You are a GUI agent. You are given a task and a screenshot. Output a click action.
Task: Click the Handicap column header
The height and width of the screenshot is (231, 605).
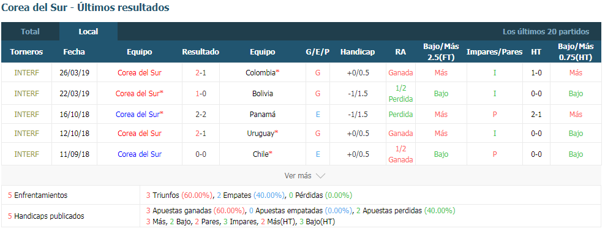point(357,51)
